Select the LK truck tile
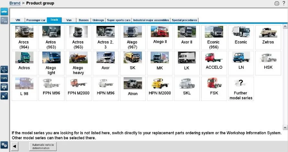This screenshot has height=152, width=288. click(187, 63)
